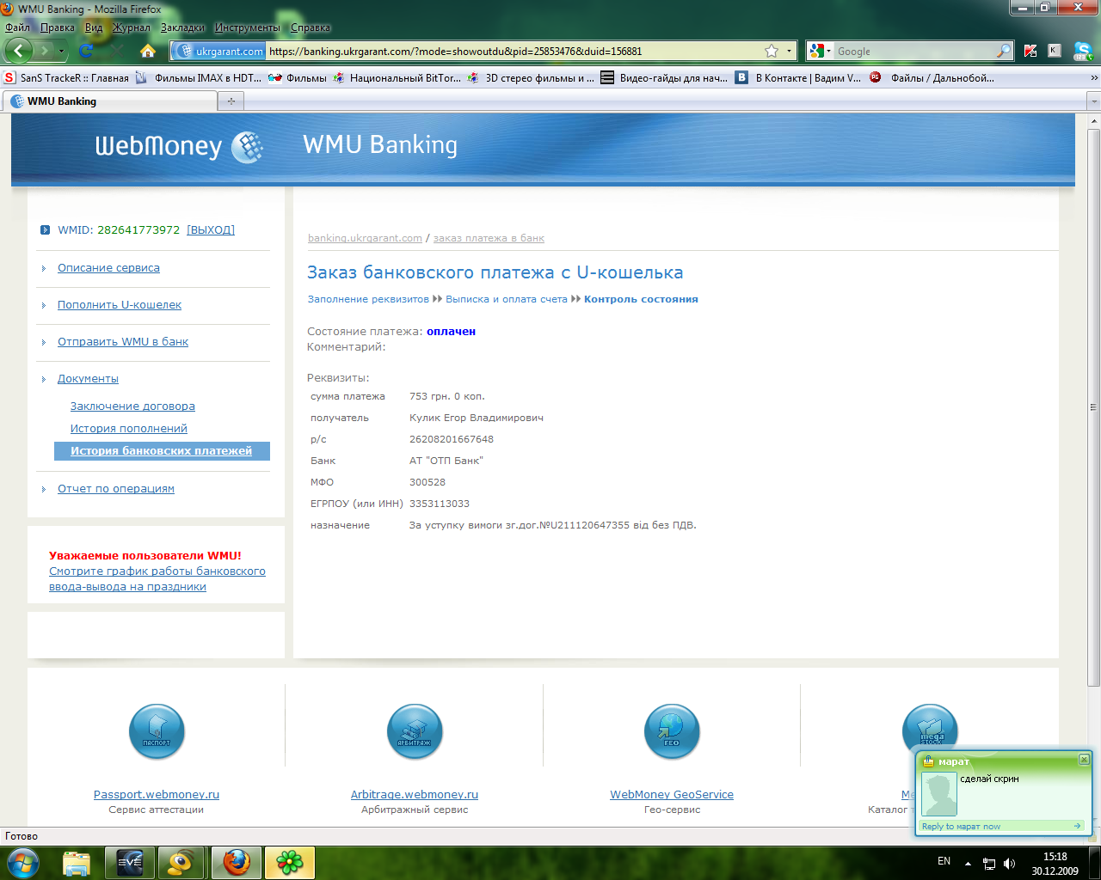Open the Файл menu

click(17, 27)
